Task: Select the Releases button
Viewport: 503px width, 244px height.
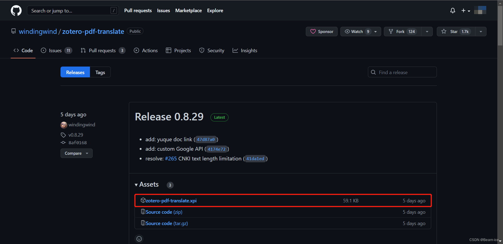Action: click(x=75, y=72)
